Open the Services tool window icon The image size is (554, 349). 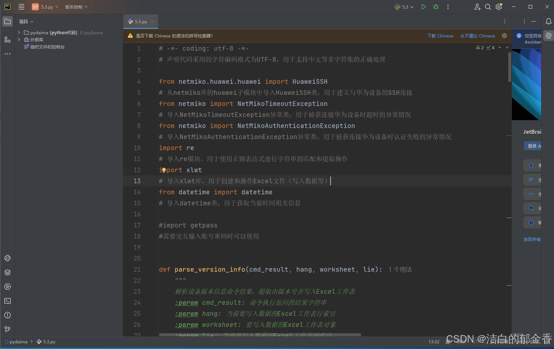click(7, 287)
